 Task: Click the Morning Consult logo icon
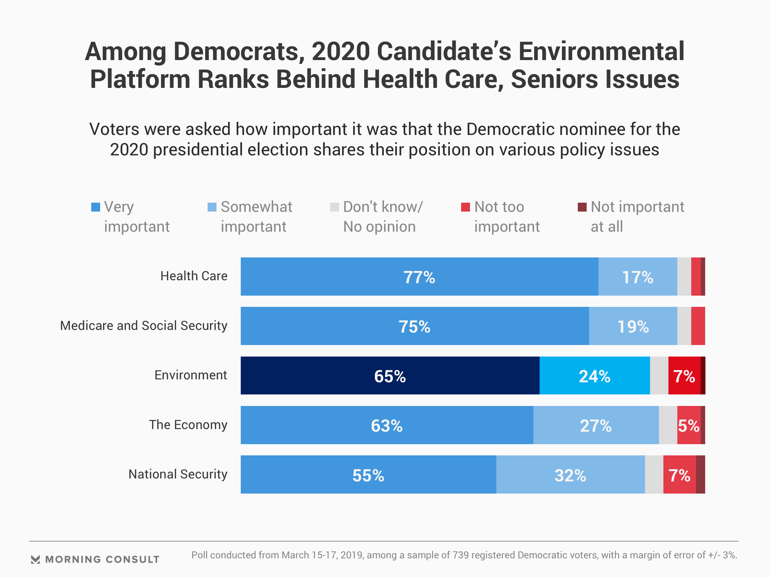click(x=35, y=559)
